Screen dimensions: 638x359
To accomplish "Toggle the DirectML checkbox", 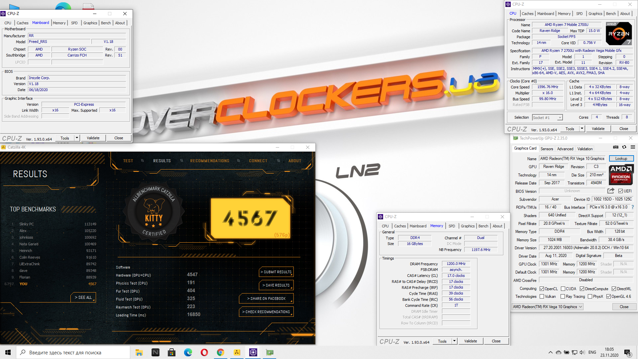I will pos(614,289).
